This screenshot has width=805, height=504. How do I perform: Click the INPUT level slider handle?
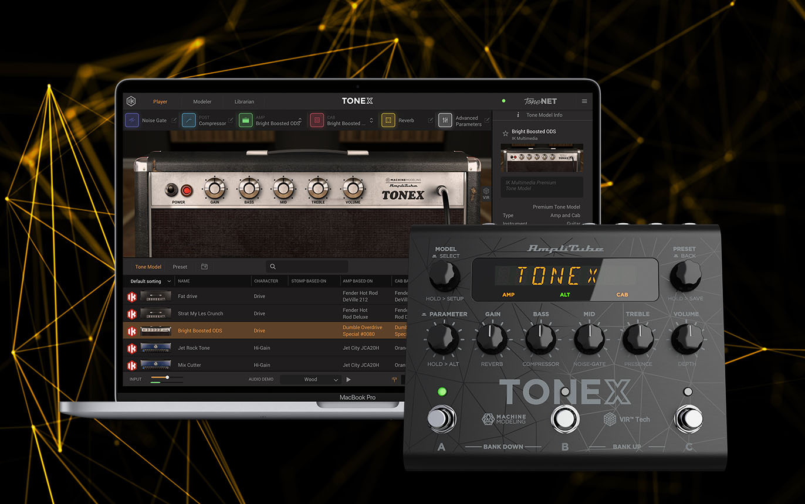[x=167, y=377]
